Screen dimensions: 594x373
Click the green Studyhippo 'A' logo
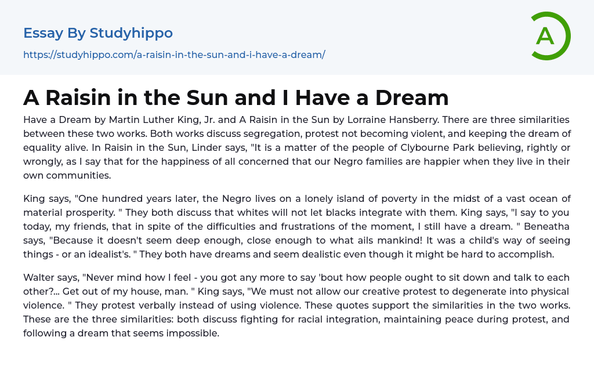(x=550, y=36)
